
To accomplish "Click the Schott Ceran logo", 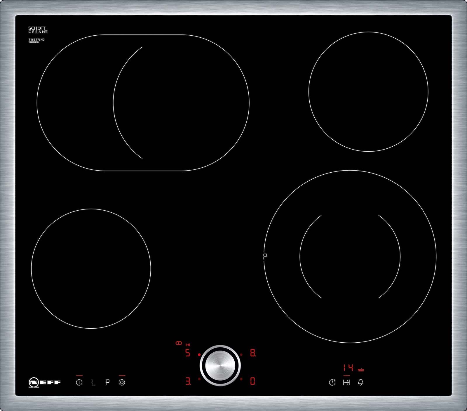I will [37, 30].
